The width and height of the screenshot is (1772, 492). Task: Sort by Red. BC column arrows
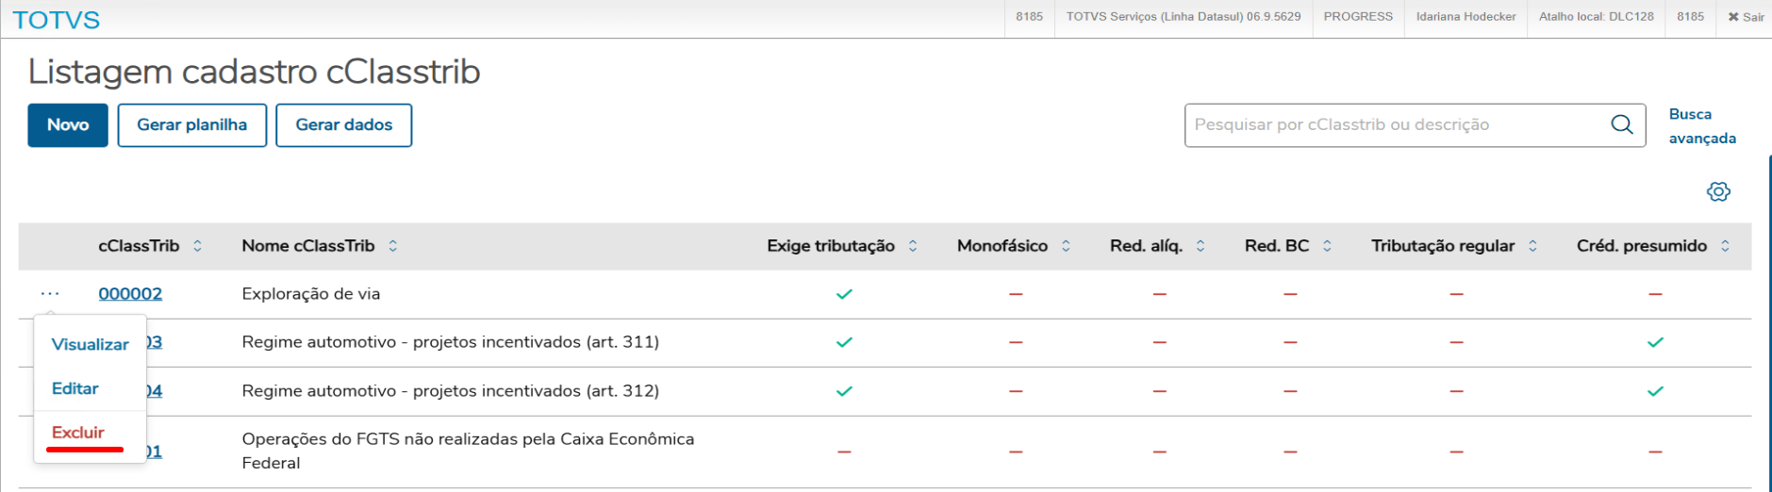tap(1327, 246)
